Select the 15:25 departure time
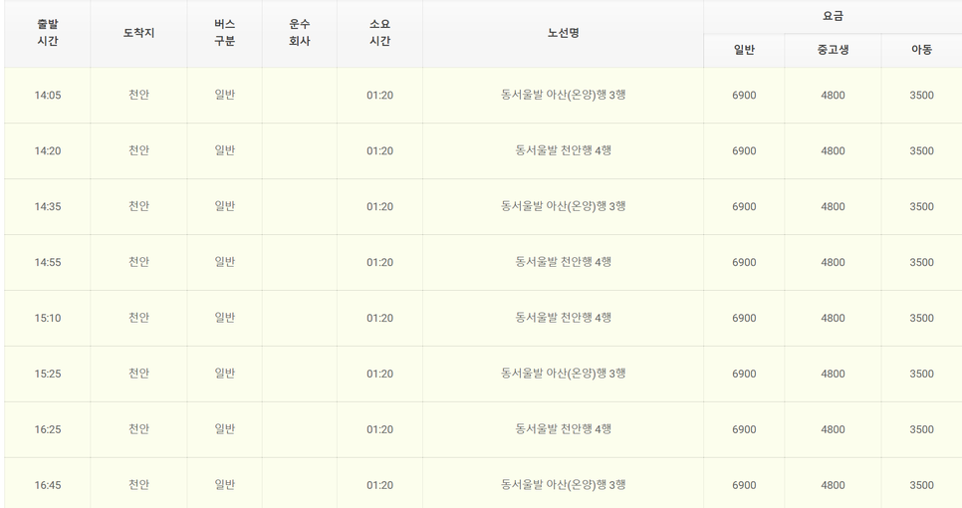This screenshot has width=962, height=508. pyautogui.click(x=47, y=374)
